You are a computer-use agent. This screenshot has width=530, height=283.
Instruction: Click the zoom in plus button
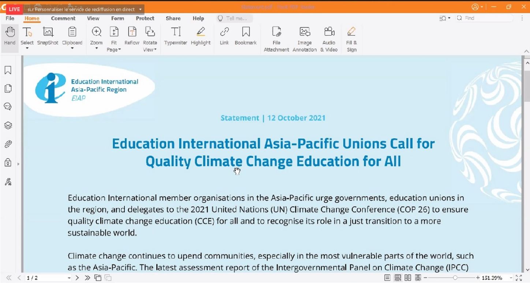click(478, 278)
